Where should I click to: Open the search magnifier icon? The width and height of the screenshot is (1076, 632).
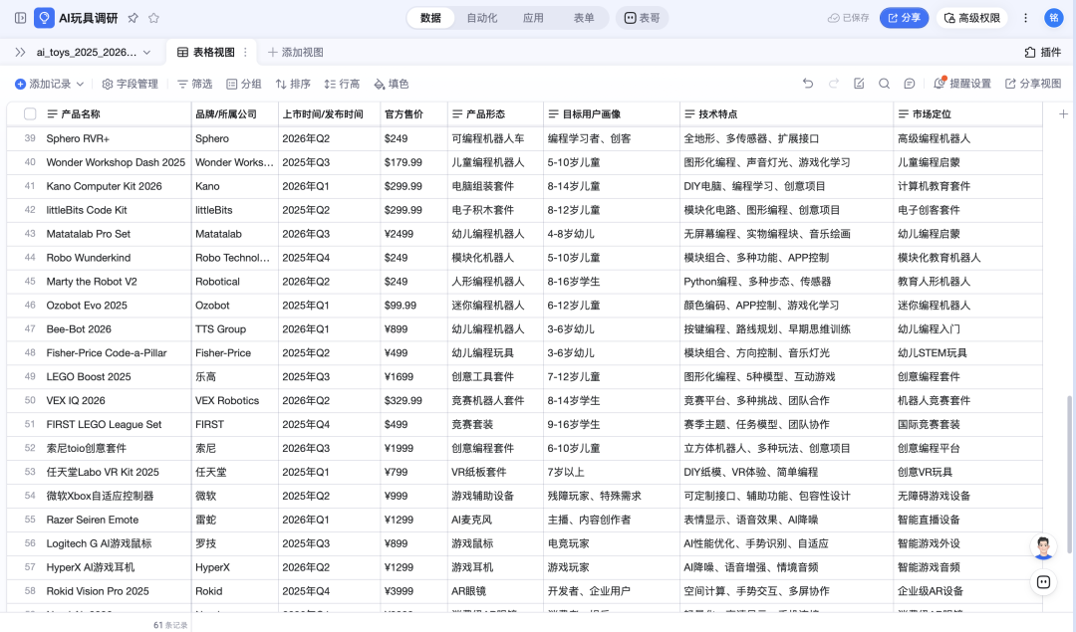(x=884, y=84)
